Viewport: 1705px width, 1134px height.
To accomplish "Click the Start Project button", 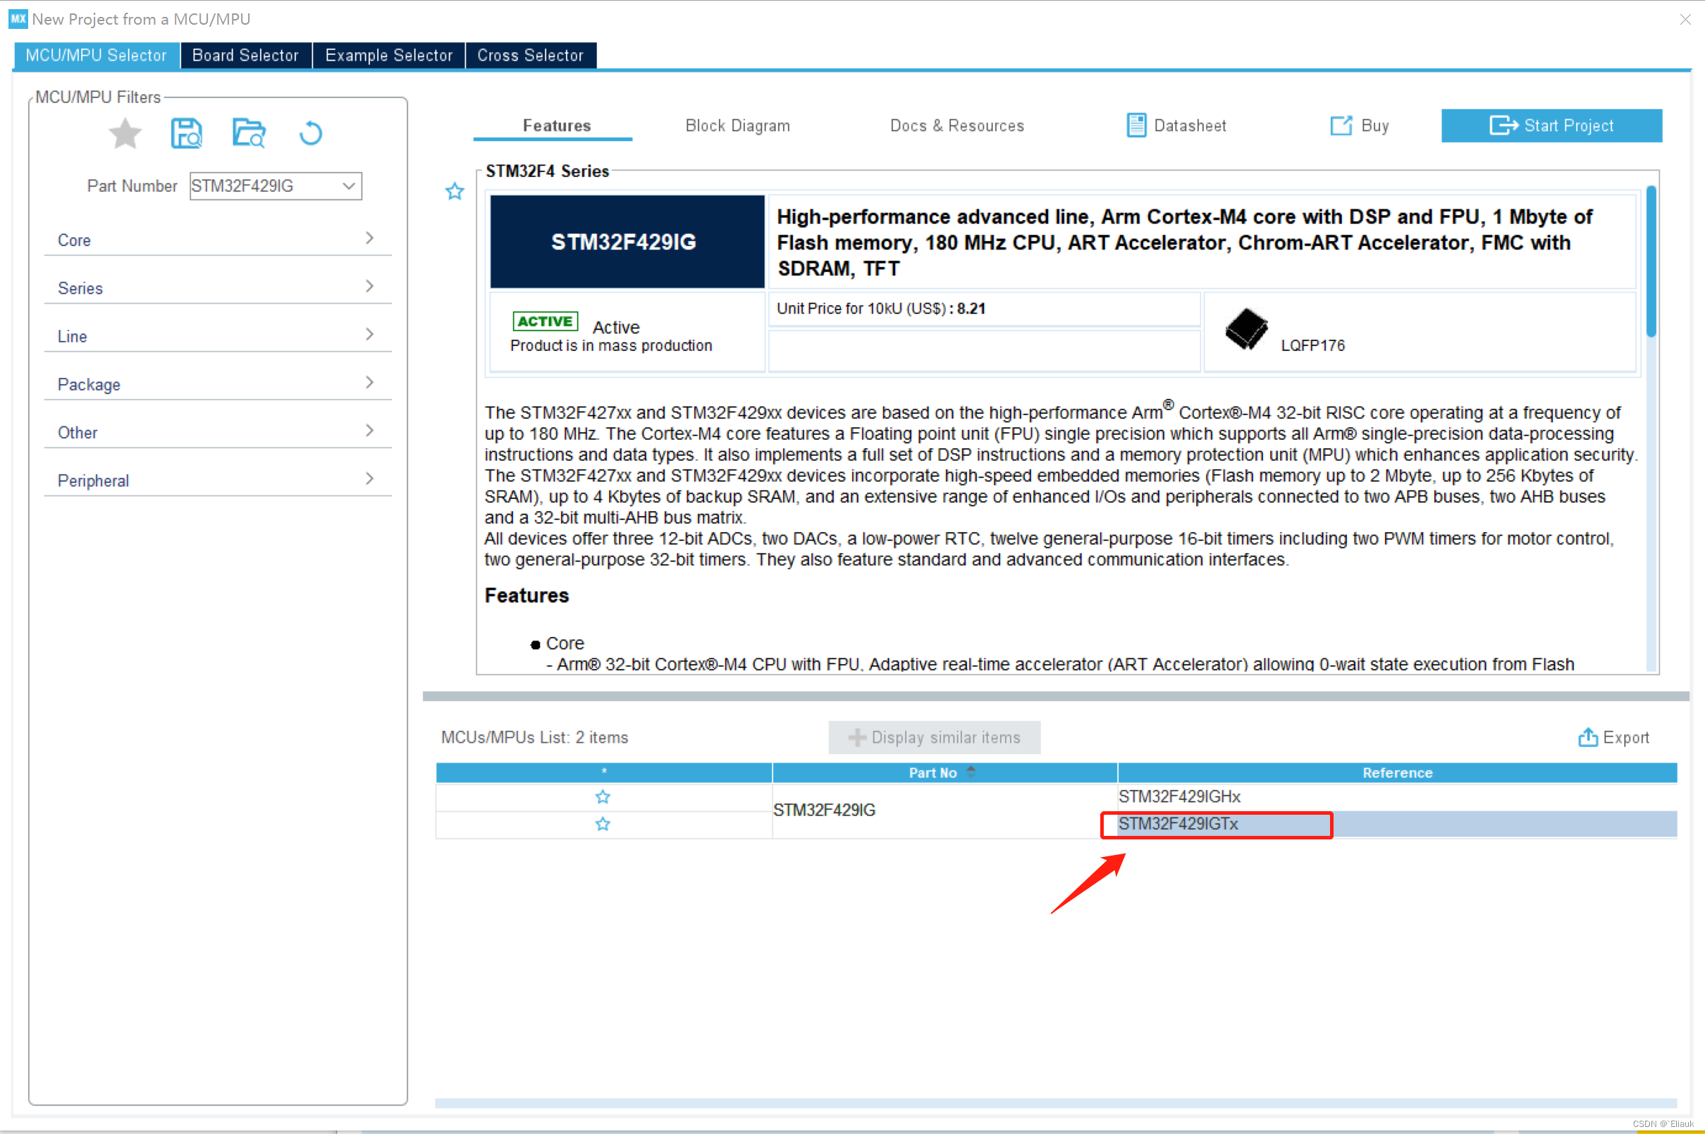I will (x=1552, y=126).
